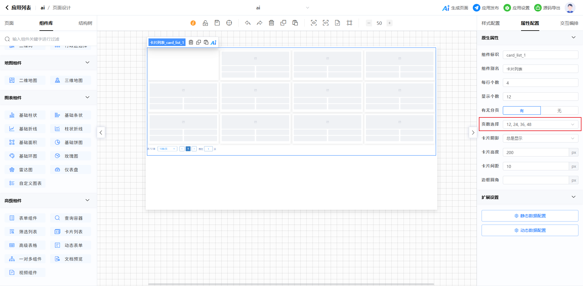583x286 pixels.
Task: Open the 卡片阴影 dropdown
Action: coord(540,138)
